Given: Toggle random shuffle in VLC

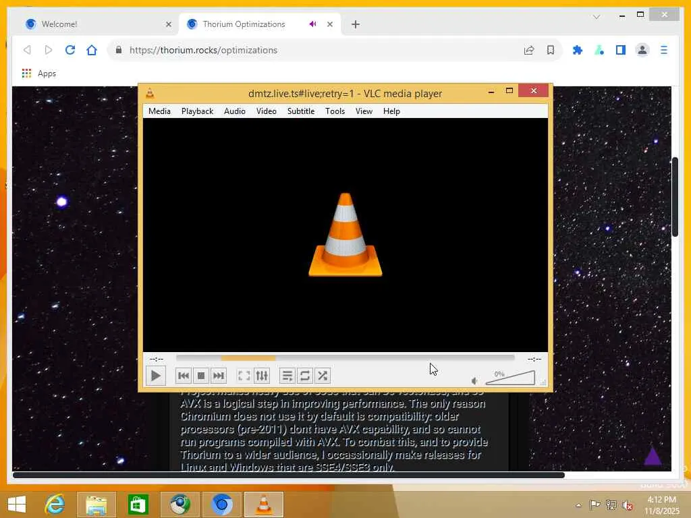Looking at the screenshot, I should pos(323,376).
